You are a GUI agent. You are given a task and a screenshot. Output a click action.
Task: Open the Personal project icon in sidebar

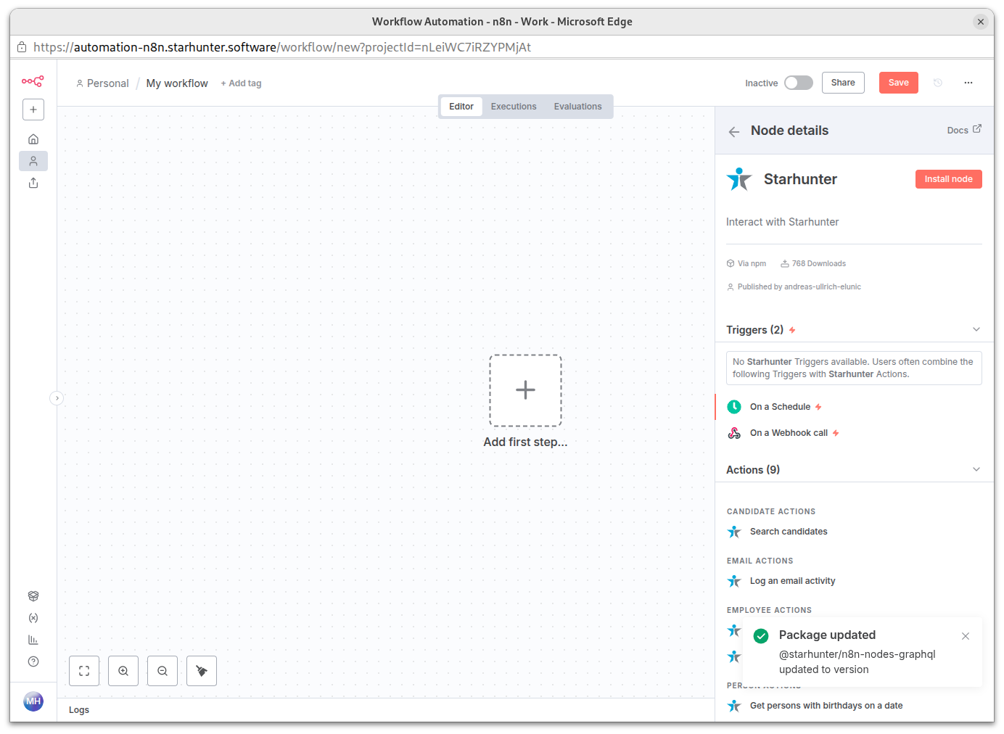(33, 161)
